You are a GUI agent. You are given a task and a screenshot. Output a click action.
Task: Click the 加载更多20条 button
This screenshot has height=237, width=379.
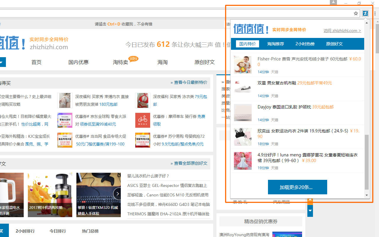(x=298, y=187)
